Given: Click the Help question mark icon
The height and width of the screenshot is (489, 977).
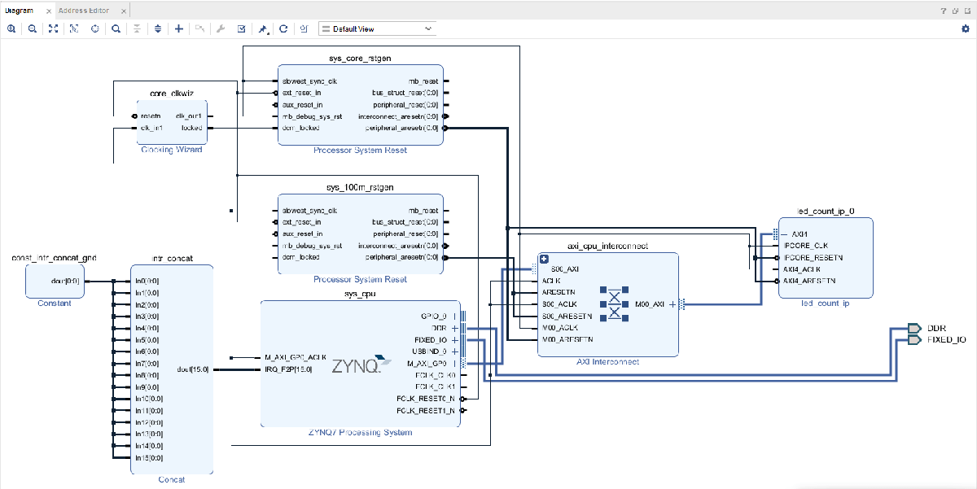Looking at the screenshot, I should point(944,11).
